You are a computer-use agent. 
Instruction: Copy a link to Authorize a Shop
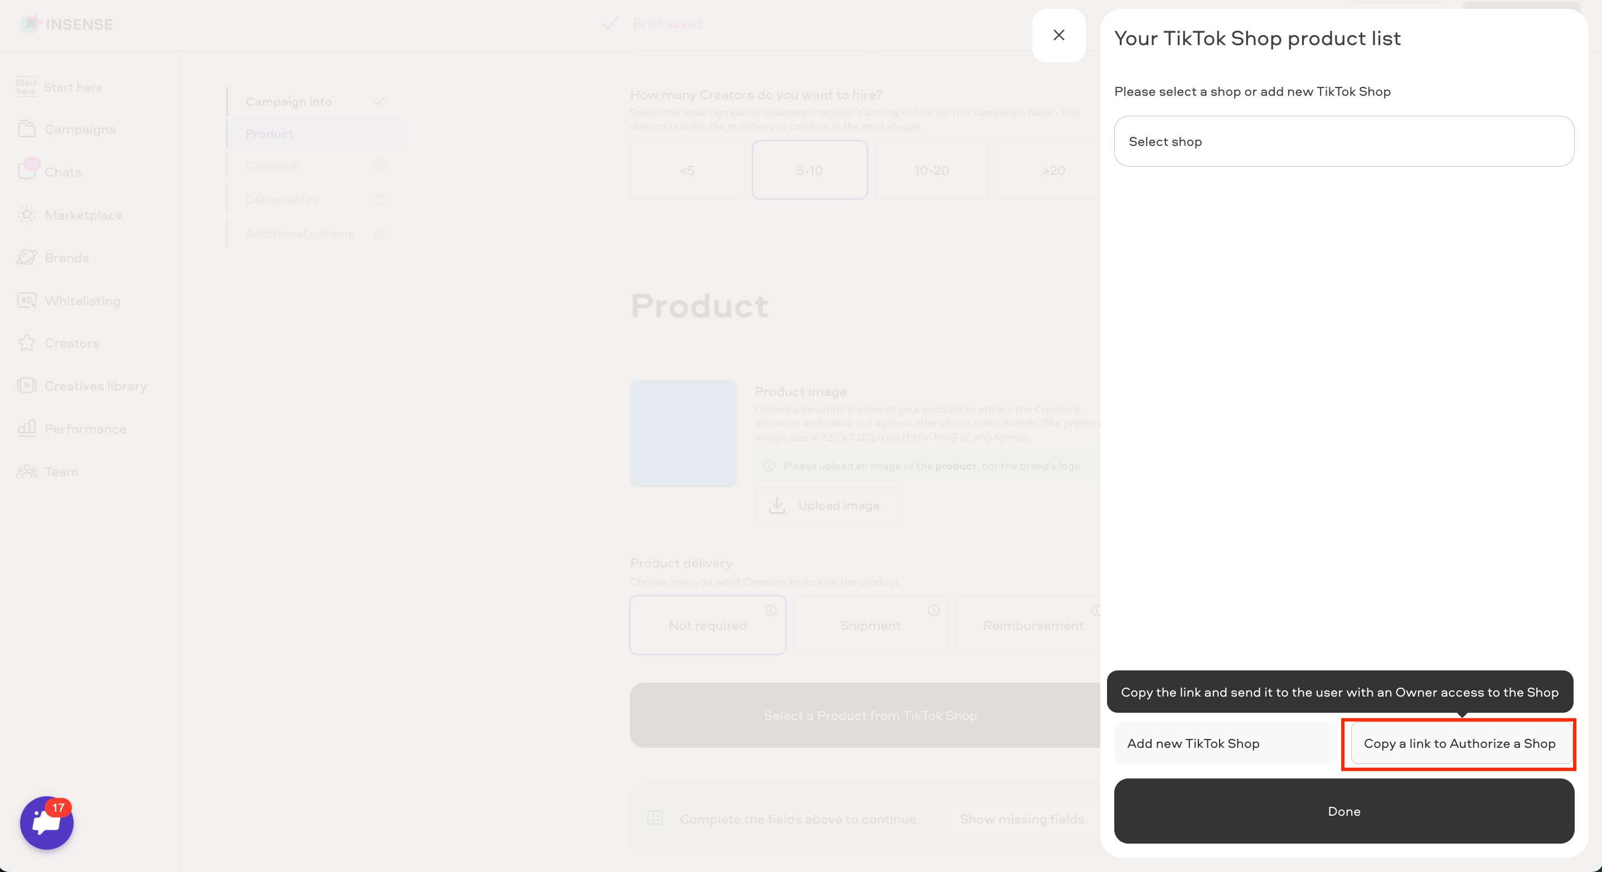[1459, 743]
